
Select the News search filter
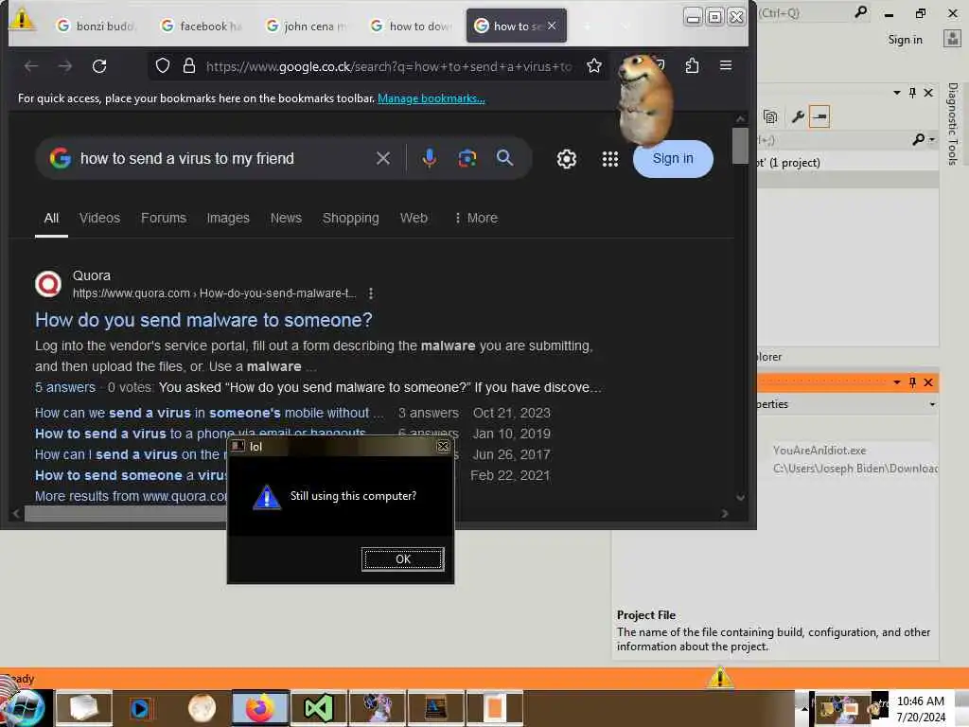click(x=286, y=218)
